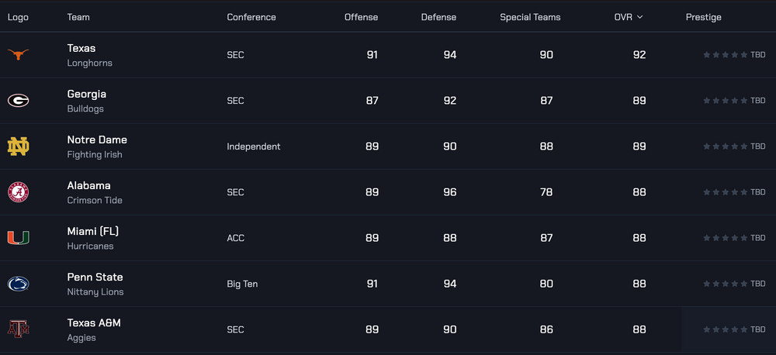Click the Conference column header
Screen dimensions: 776x355
pos(251,17)
